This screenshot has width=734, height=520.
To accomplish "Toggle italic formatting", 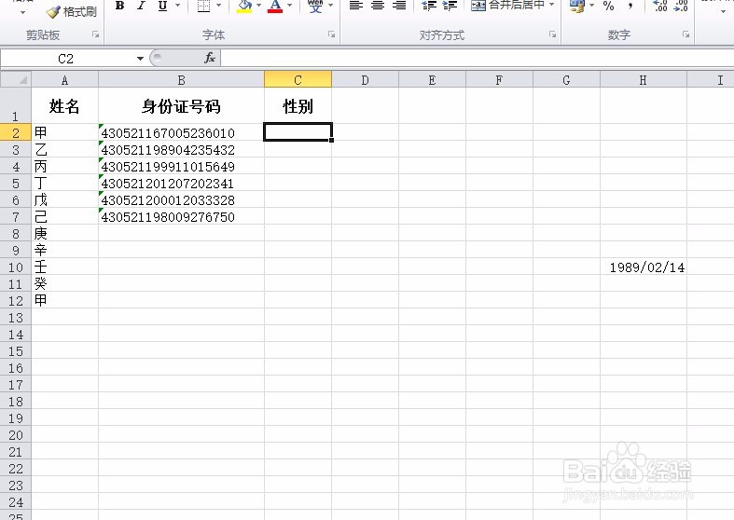I will 141,6.
